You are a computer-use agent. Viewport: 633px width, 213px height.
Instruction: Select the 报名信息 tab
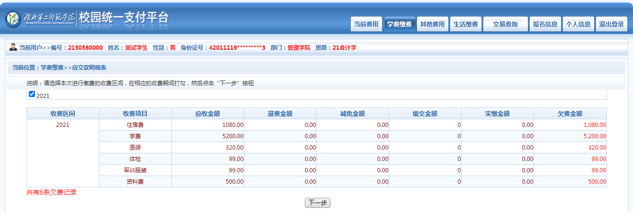click(x=545, y=24)
